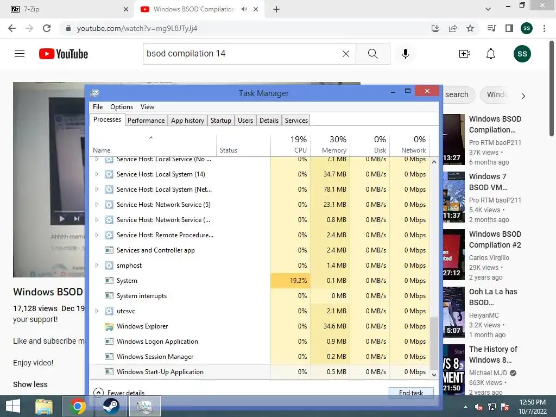
Task: Expand the smphost process
Action: coord(97,265)
